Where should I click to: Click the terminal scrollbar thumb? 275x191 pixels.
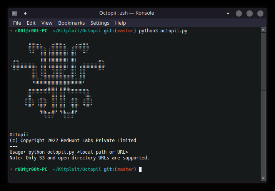pyautogui.click(x=263, y=133)
